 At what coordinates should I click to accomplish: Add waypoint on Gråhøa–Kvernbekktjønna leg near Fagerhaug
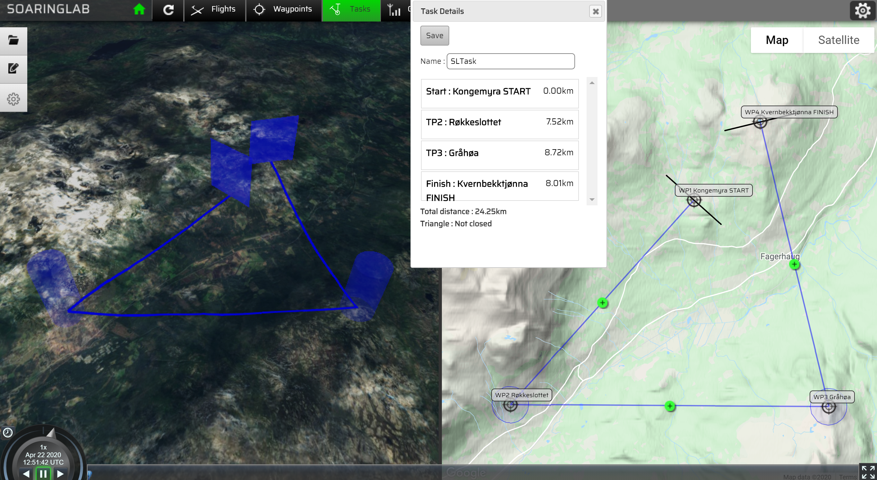(x=794, y=264)
